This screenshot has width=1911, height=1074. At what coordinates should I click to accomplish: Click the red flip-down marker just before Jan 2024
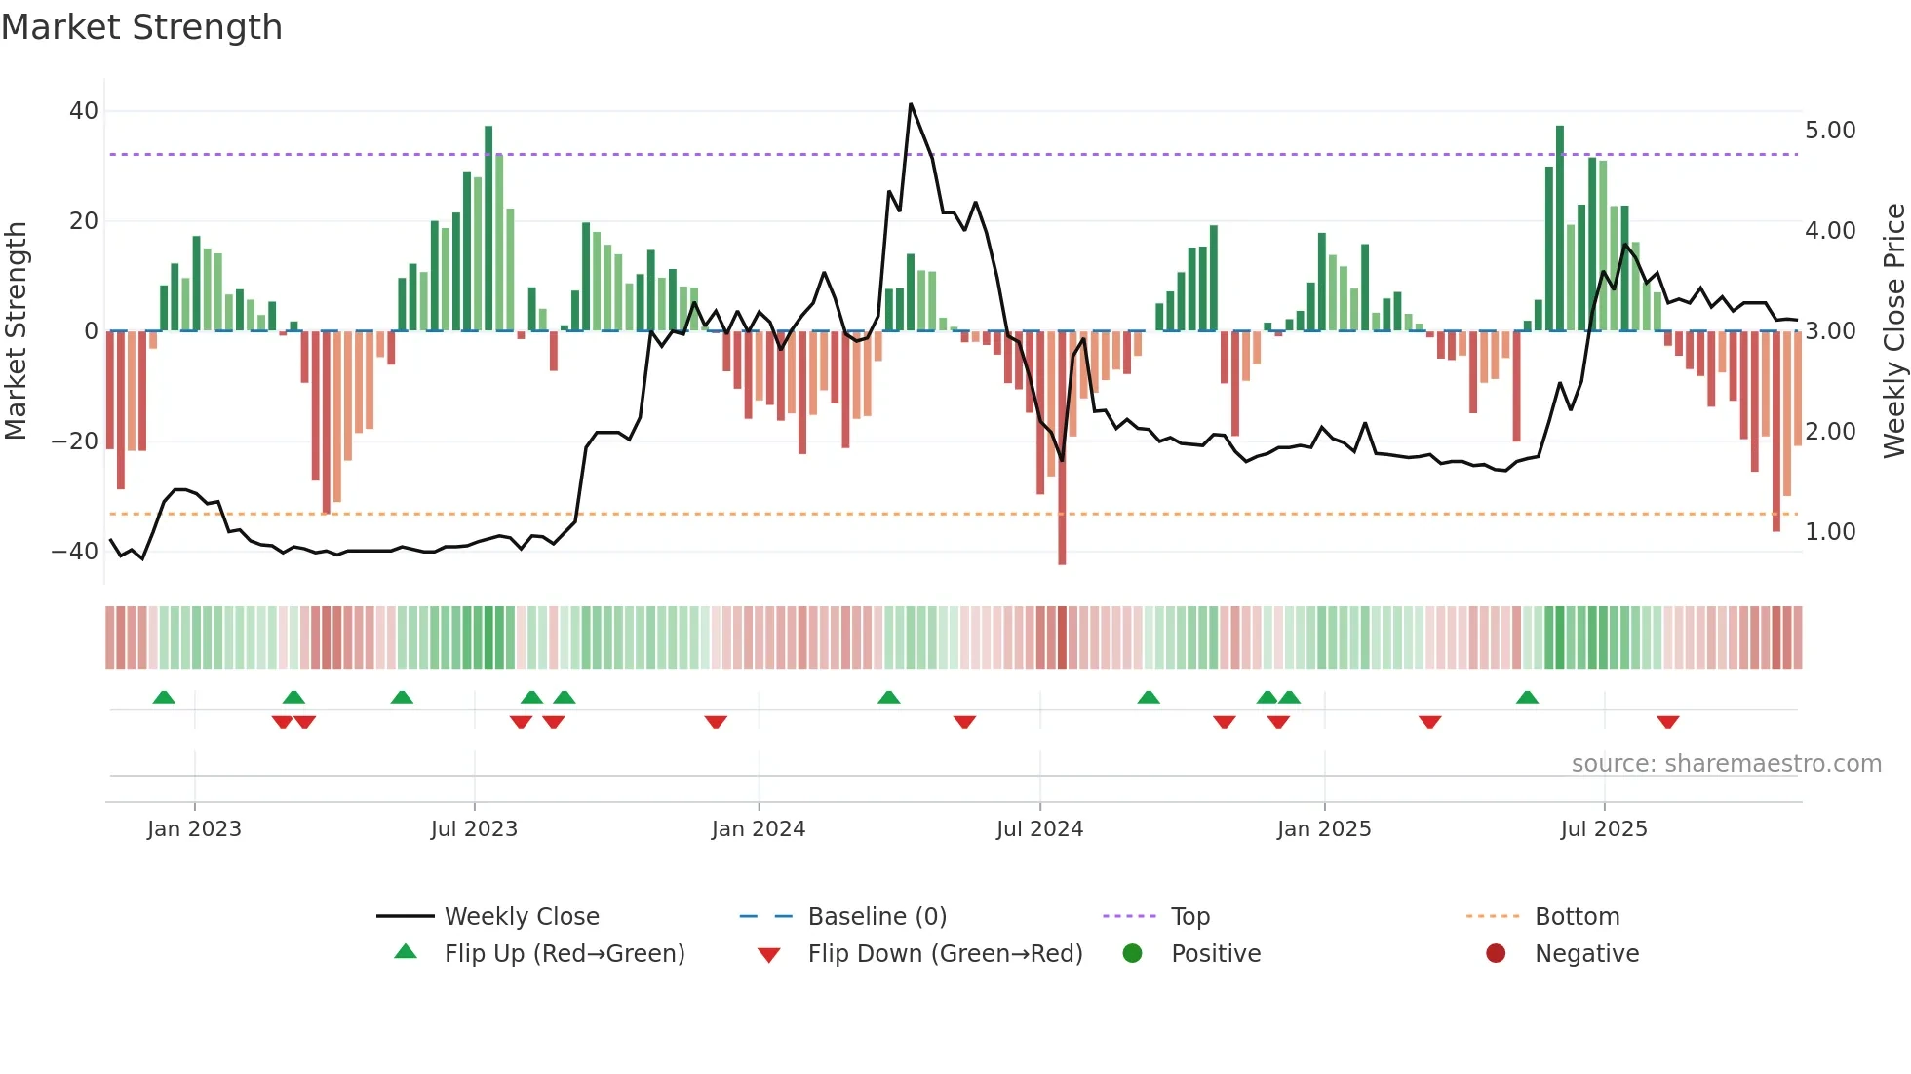[x=716, y=722]
